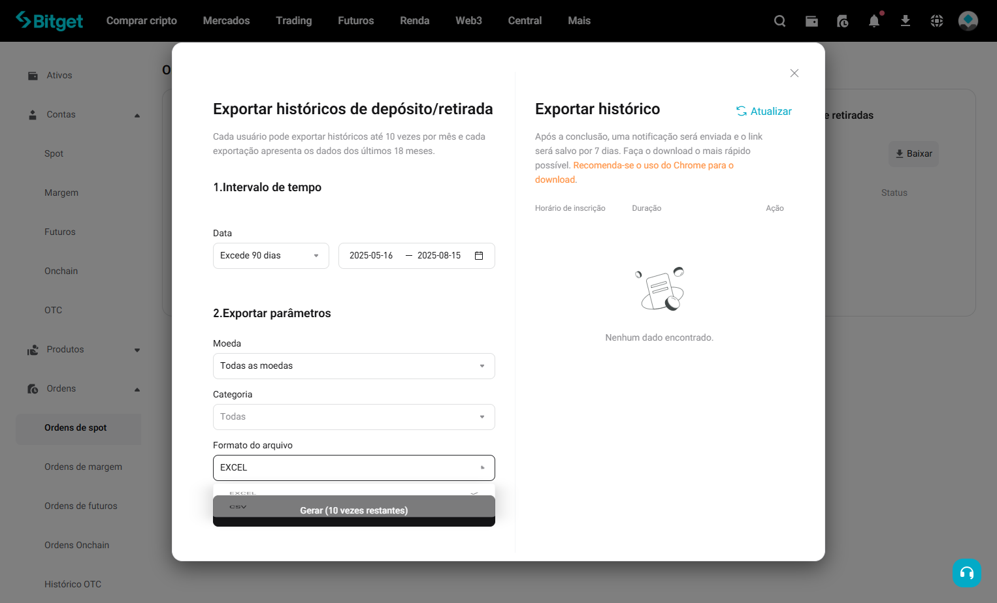Click the Baixar button behind dialog
The image size is (997, 603).
pyautogui.click(x=913, y=154)
